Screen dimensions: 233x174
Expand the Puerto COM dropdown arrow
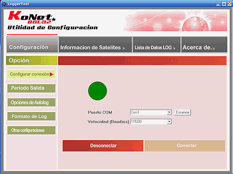pyautogui.click(x=169, y=112)
